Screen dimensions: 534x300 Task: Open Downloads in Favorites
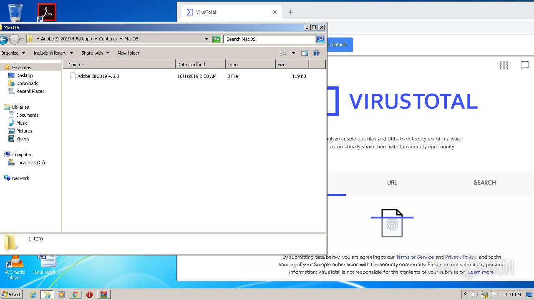point(27,83)
